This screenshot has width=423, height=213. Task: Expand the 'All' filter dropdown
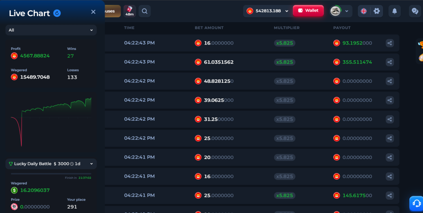[x=51, y=30]
